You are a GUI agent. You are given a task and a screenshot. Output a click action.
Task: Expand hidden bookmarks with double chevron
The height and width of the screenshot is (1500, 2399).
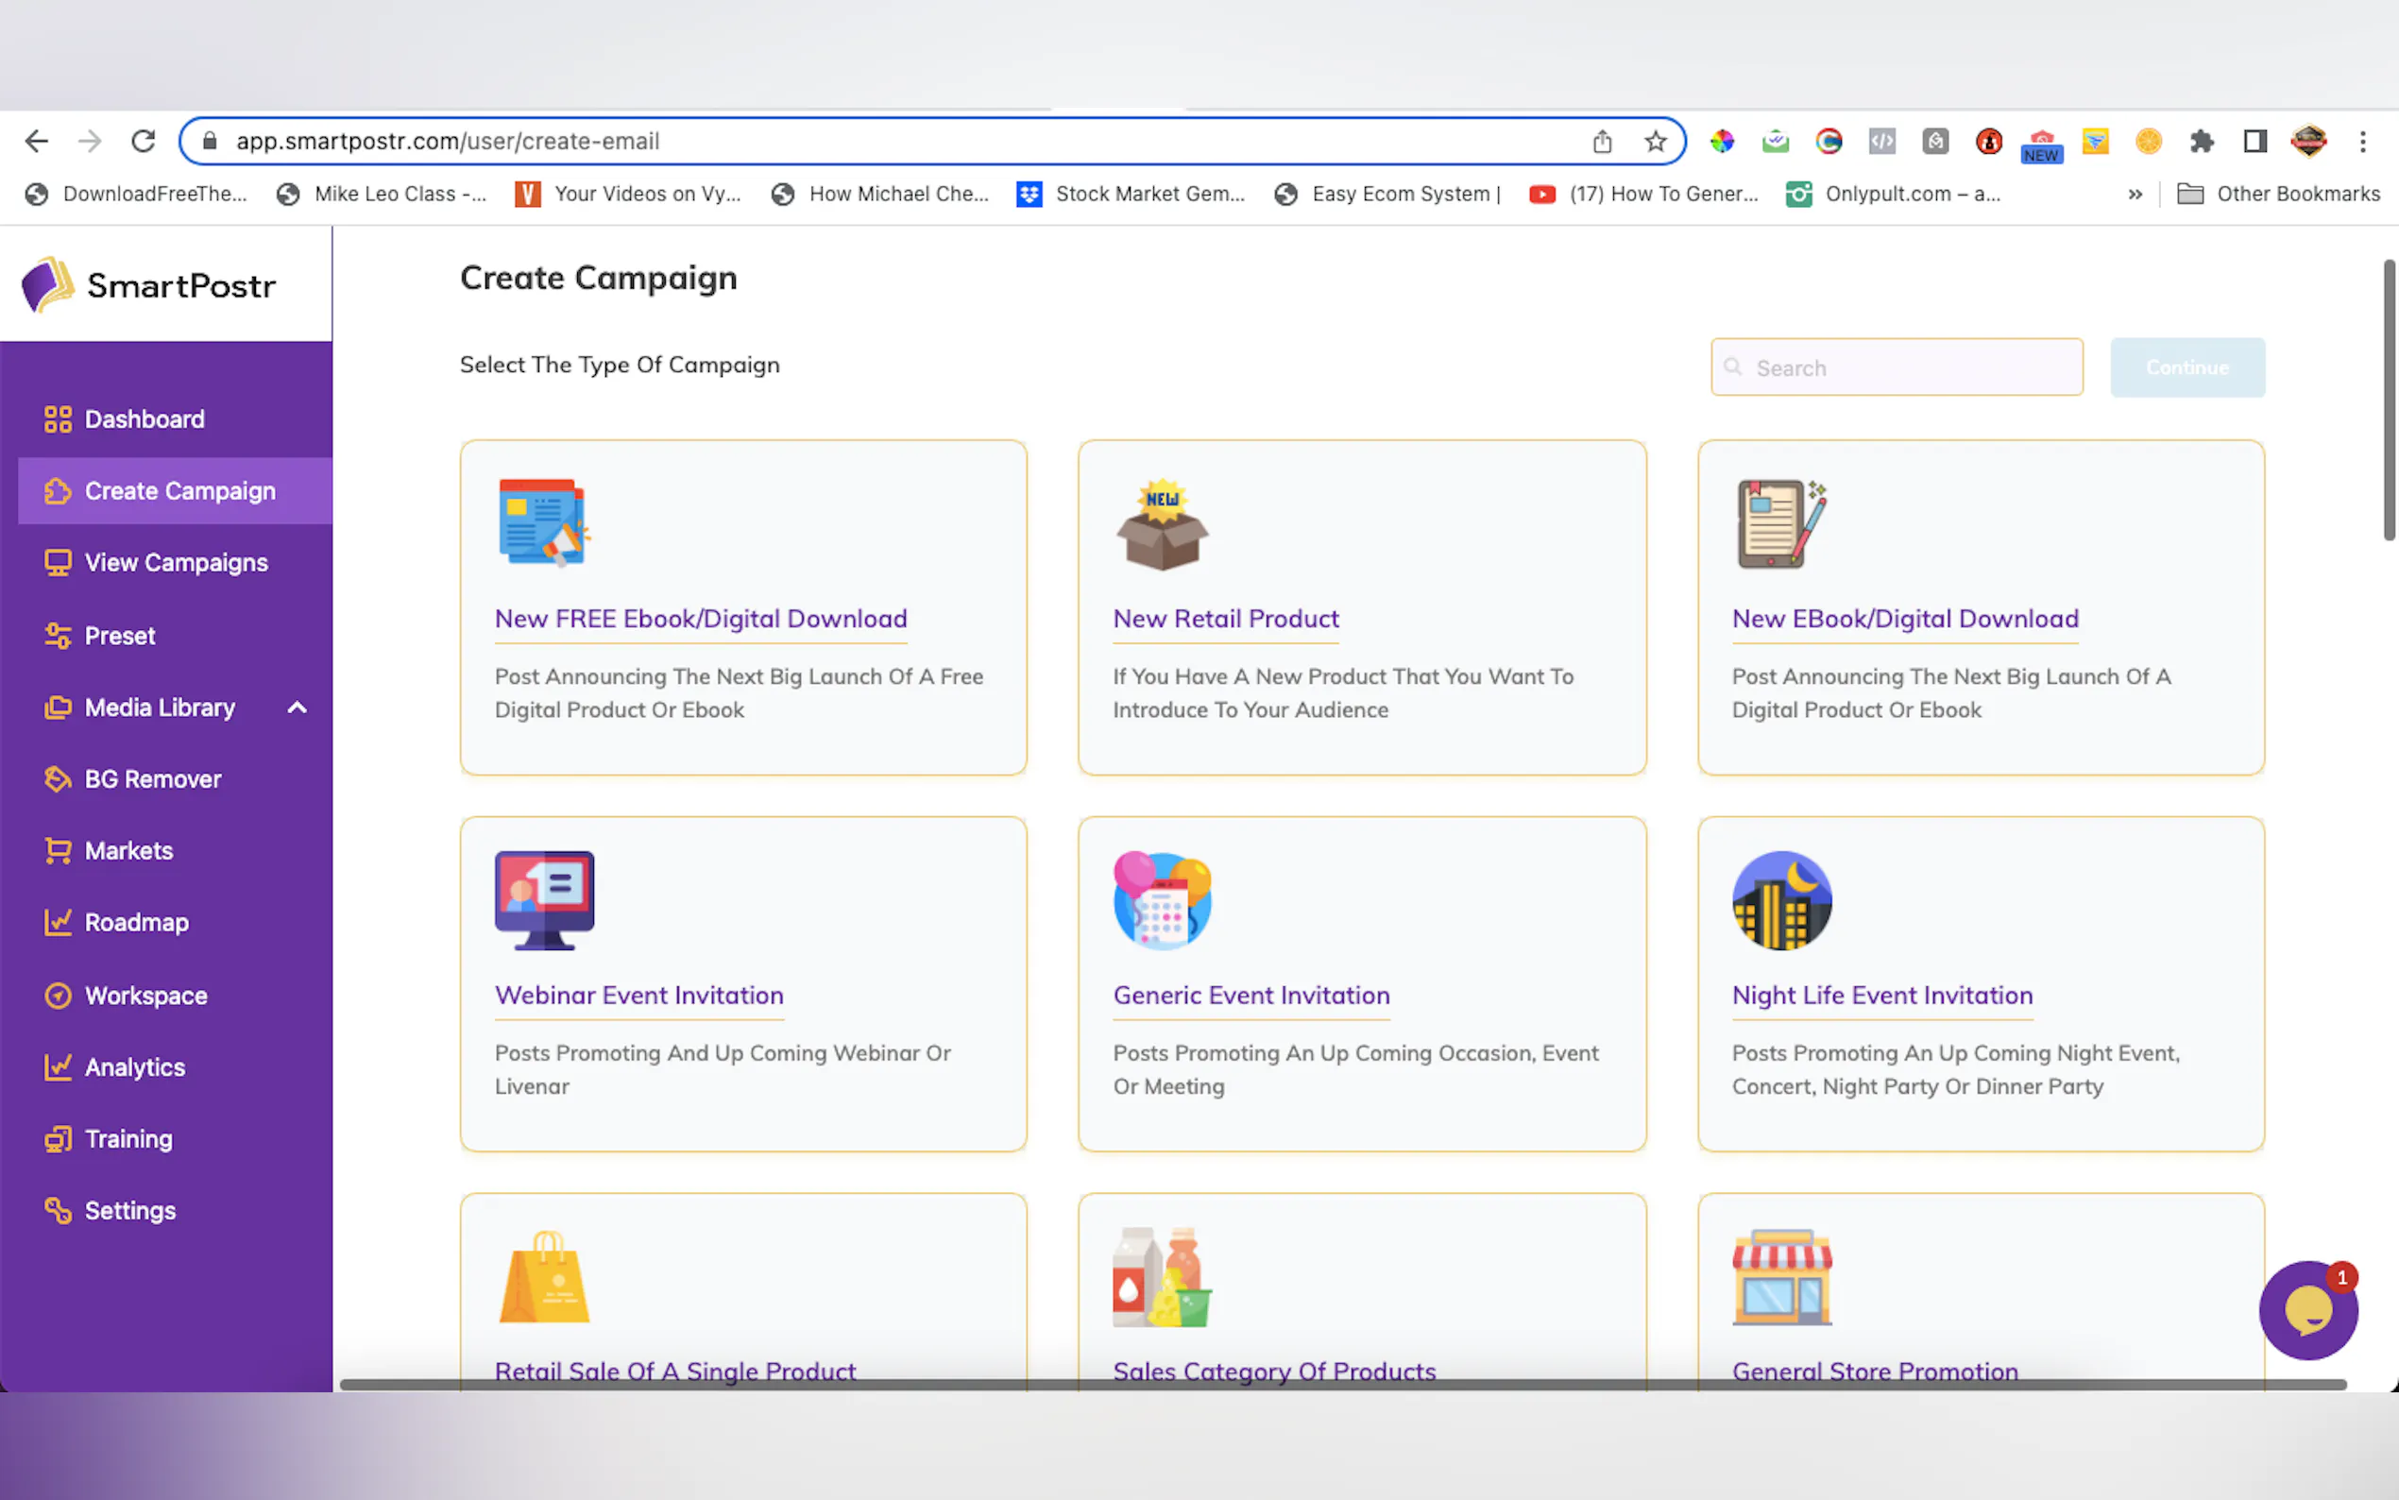click(x=2135, y=195)
